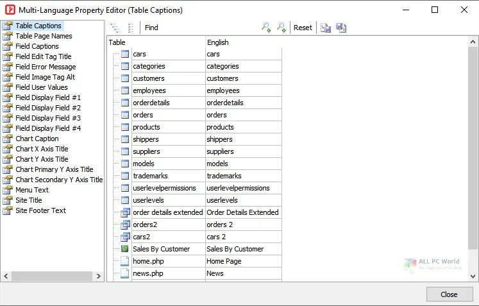Click the left panel scroll right arrow

pyautogui.click(x=98, y=276)
